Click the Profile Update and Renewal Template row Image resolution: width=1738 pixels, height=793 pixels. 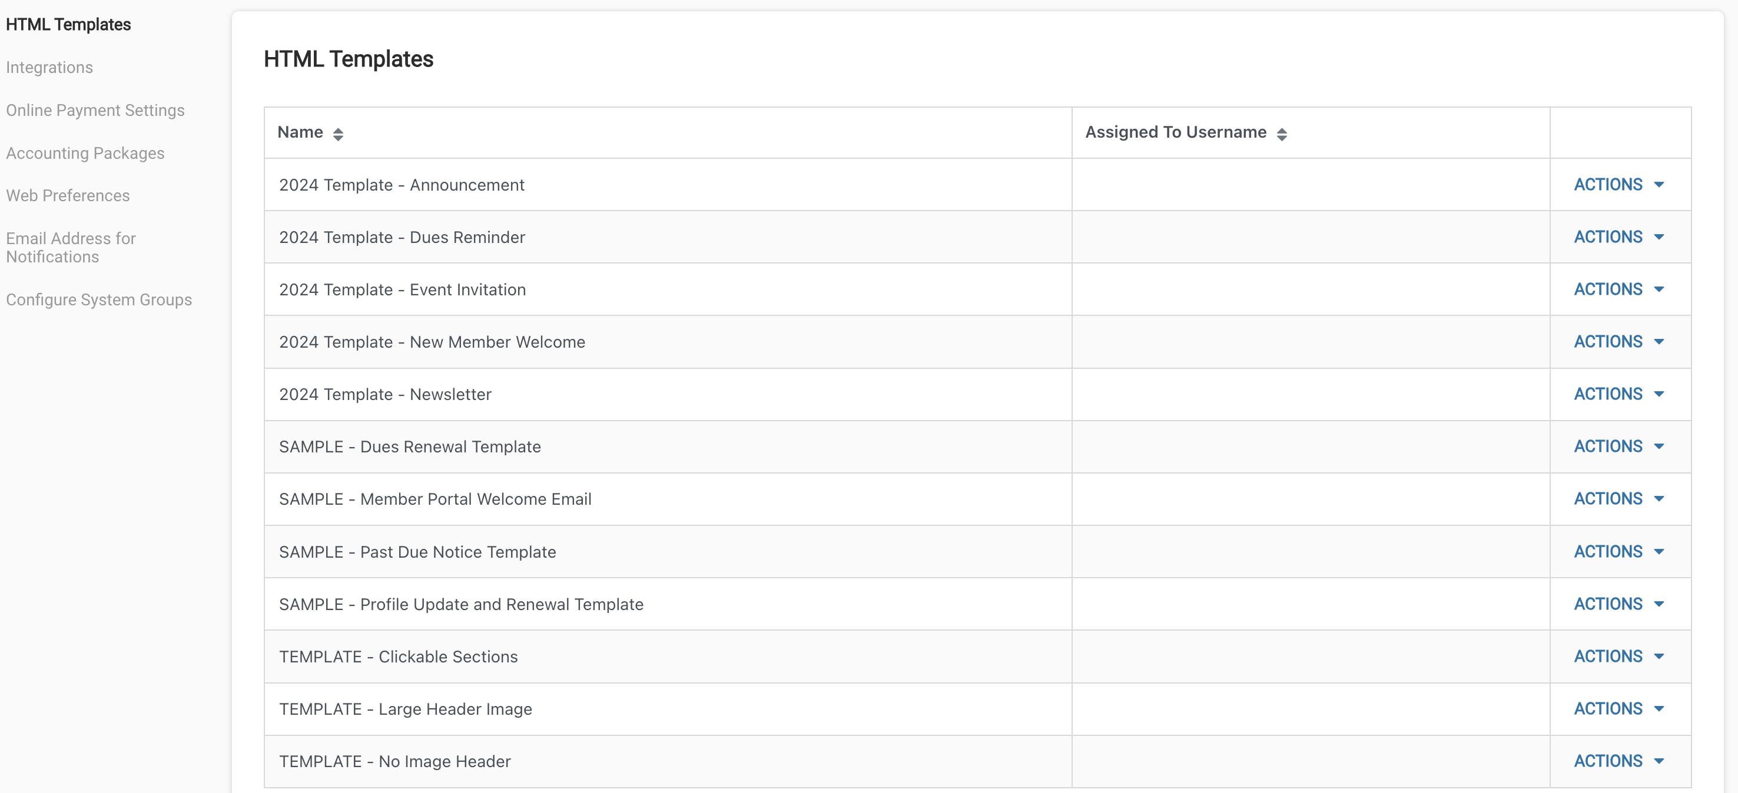[x=461, y=604]
